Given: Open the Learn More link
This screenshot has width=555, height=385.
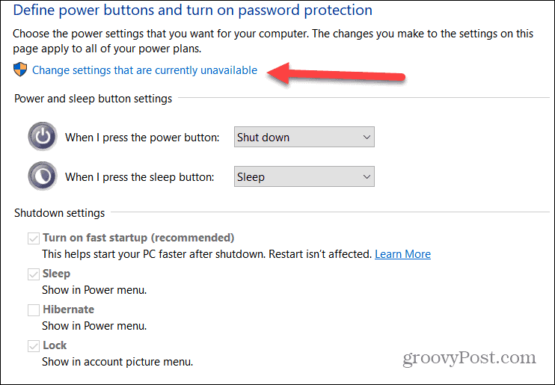Looking at the screenshot, I should pyautogui.click(x=402, y=254).
